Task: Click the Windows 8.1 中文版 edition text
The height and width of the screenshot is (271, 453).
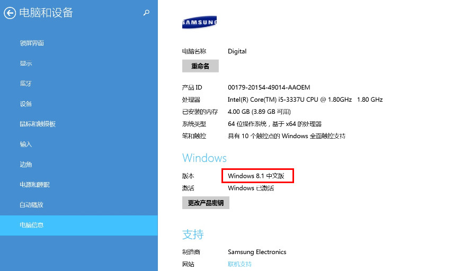Action: tap(256, 176)
